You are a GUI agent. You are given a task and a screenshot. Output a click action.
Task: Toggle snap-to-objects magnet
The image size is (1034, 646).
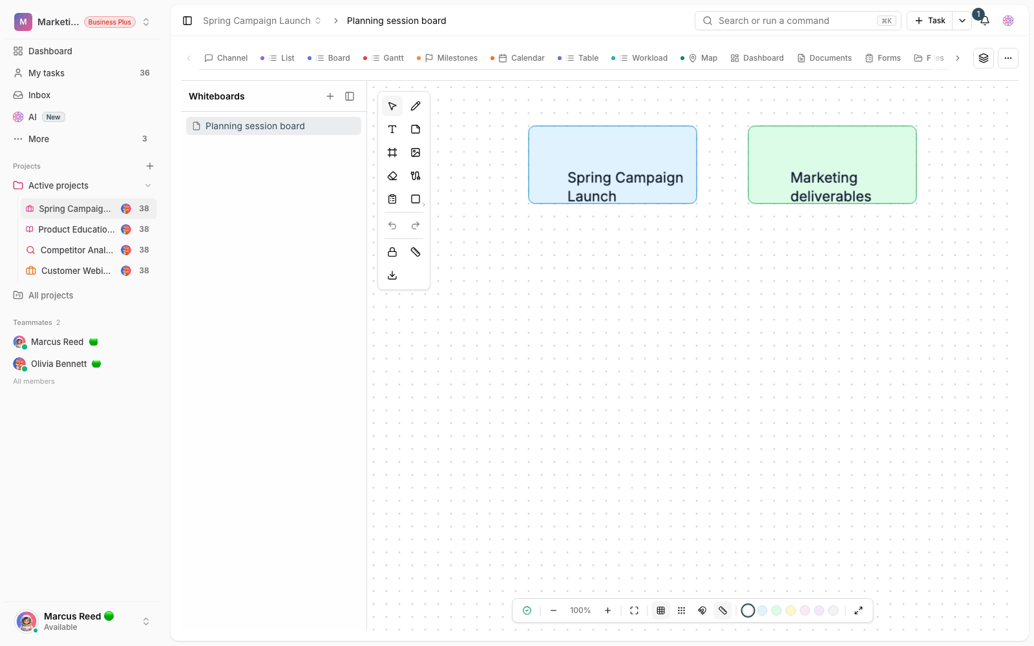click(x=702, y=610)
